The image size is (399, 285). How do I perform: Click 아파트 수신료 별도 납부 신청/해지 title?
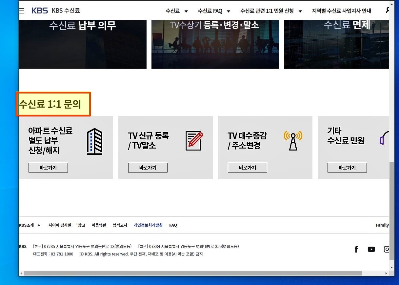[x=50, y=141]
